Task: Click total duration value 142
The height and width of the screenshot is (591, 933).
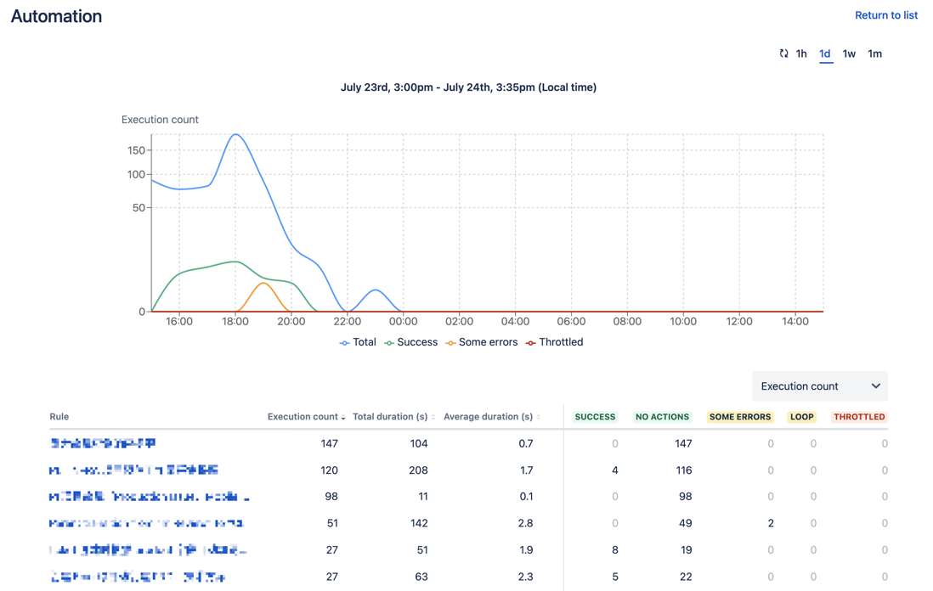Action: tap(419, 523)
